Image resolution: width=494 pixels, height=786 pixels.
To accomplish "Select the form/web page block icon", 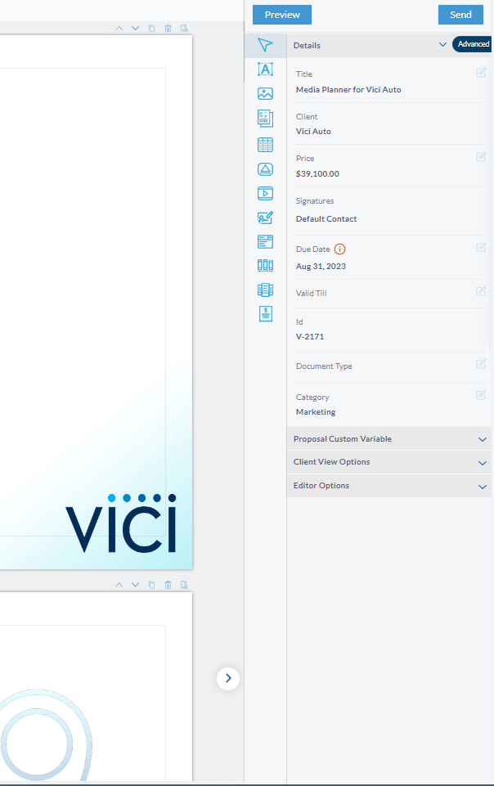I will pos(265,241).
